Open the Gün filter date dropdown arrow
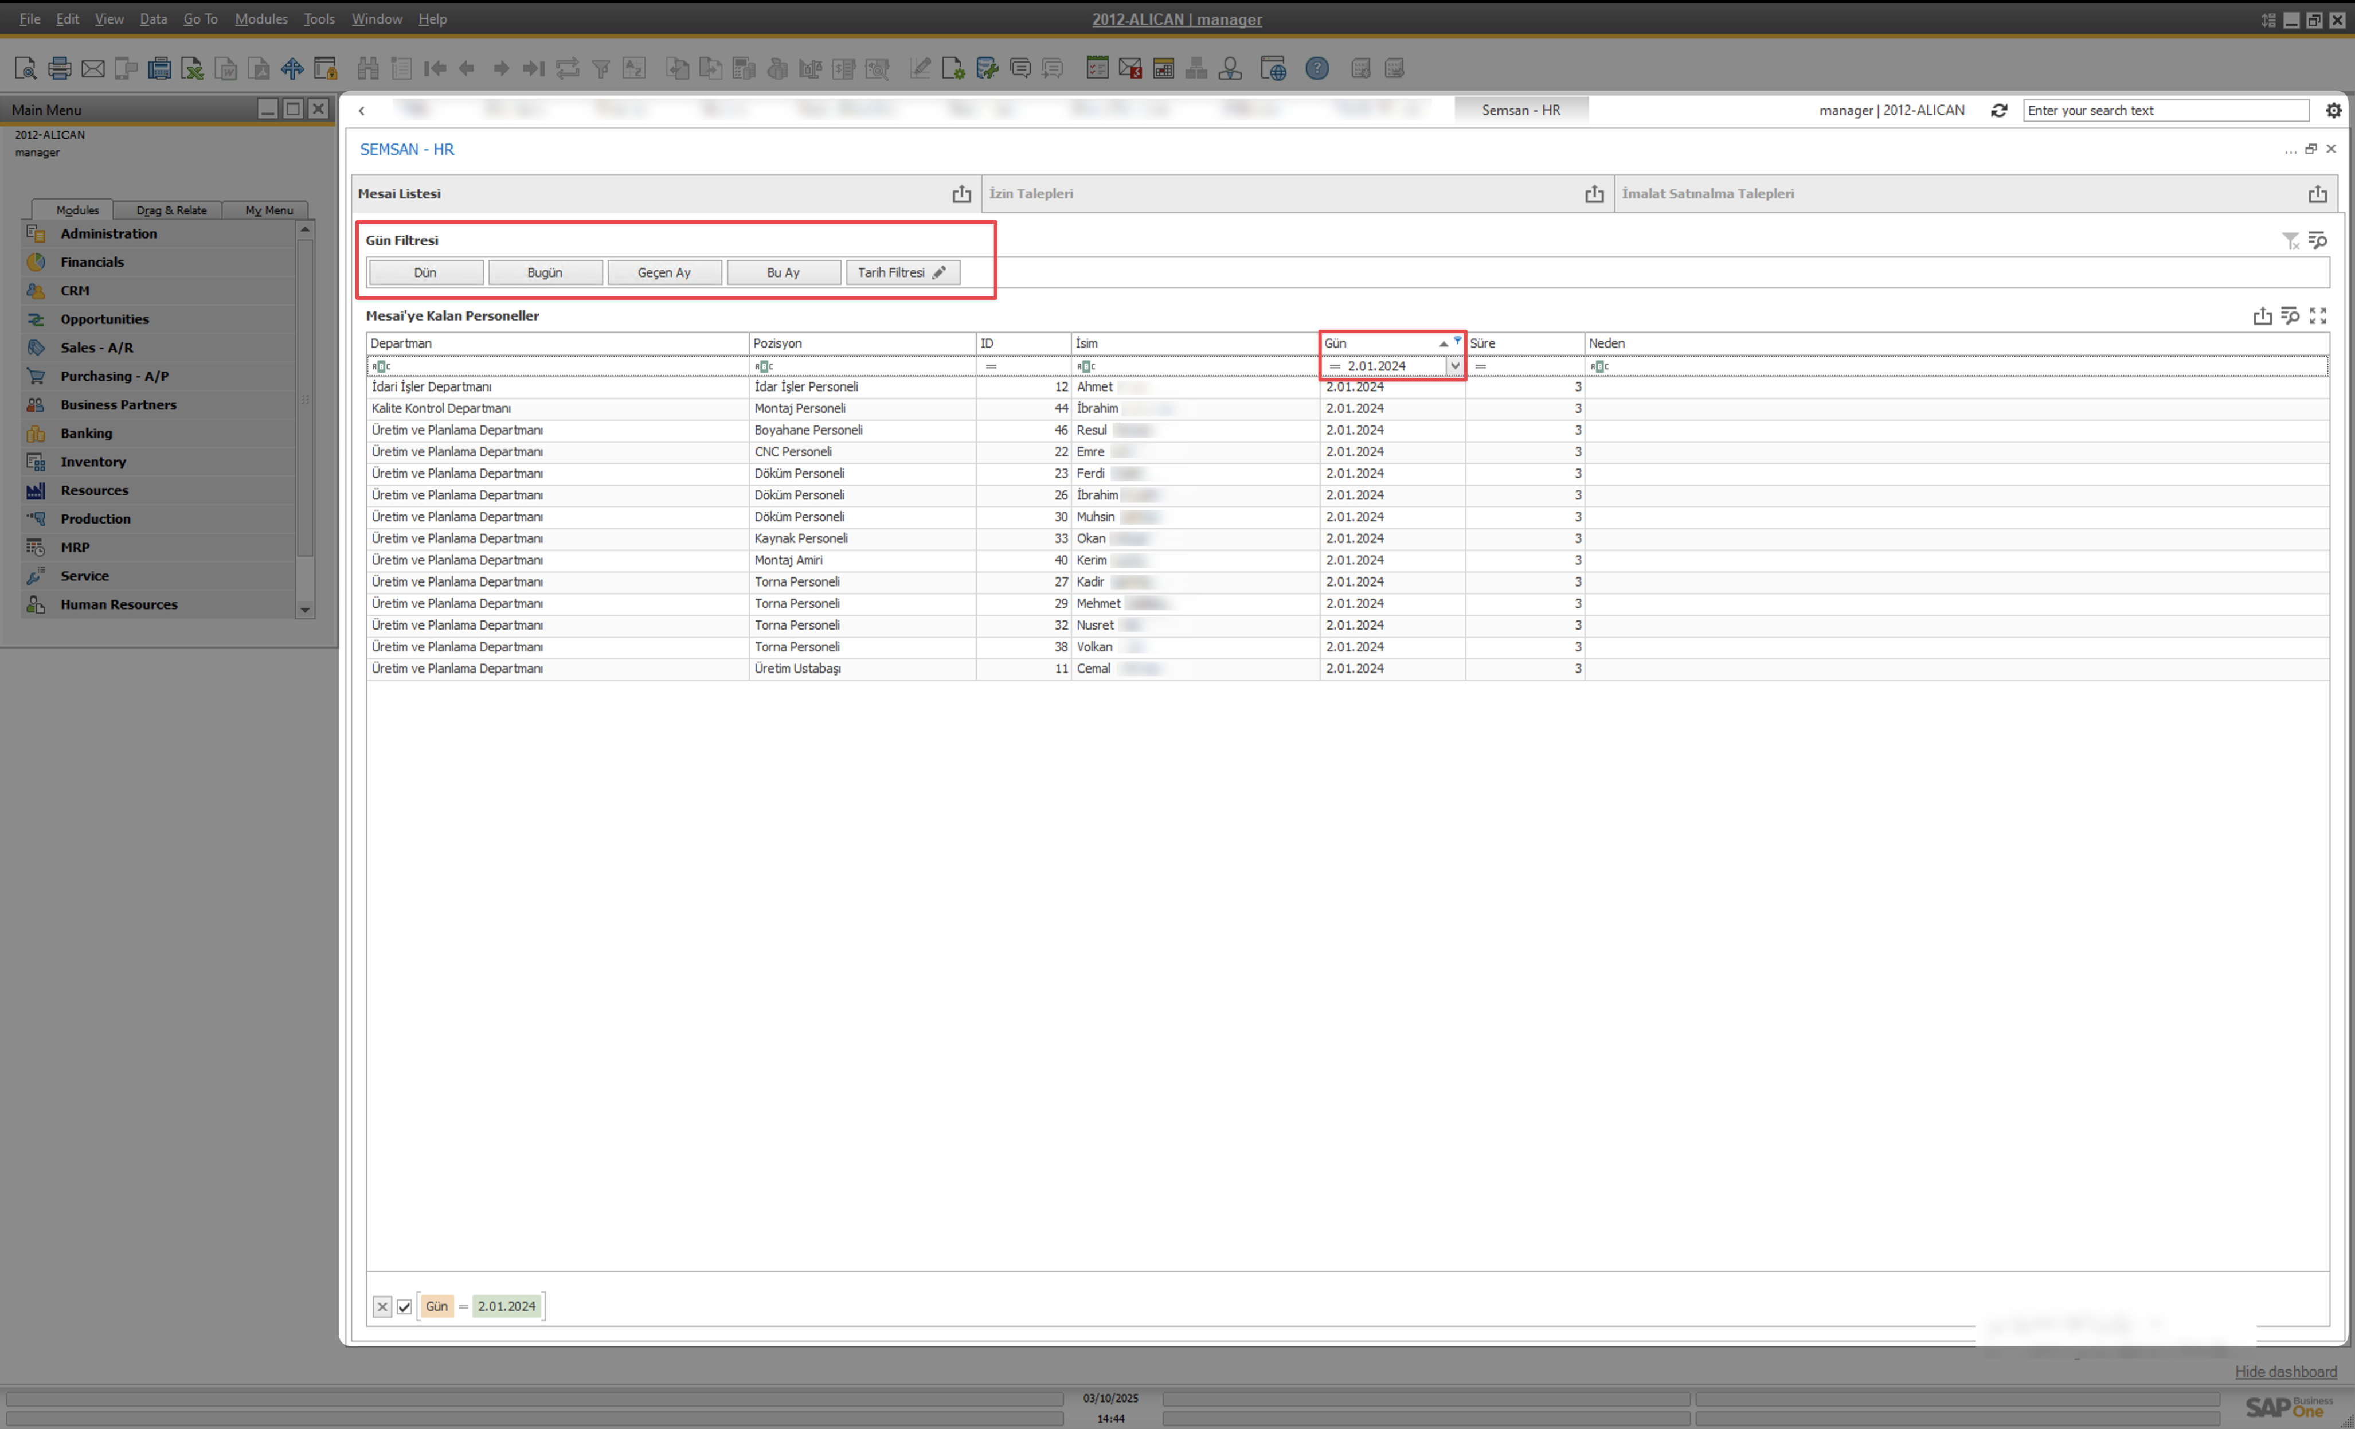2355x1429 pixels. 1454,366
